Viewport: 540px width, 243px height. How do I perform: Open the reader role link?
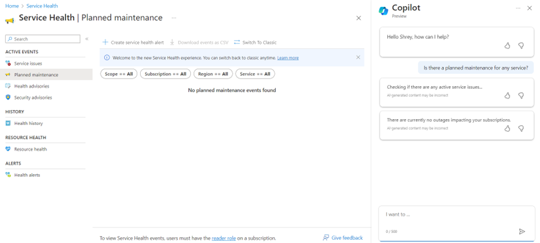224,238
